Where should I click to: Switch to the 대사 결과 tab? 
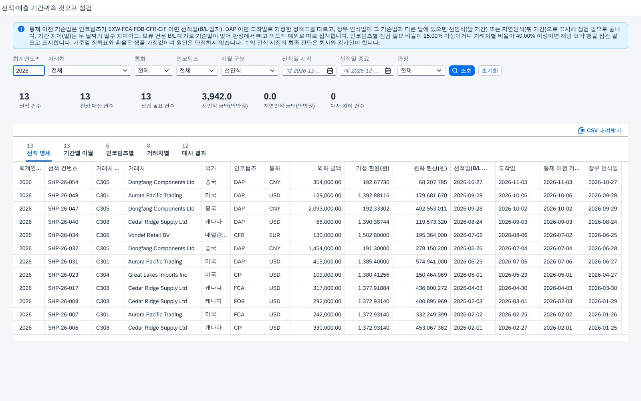[x=194, y=150]
